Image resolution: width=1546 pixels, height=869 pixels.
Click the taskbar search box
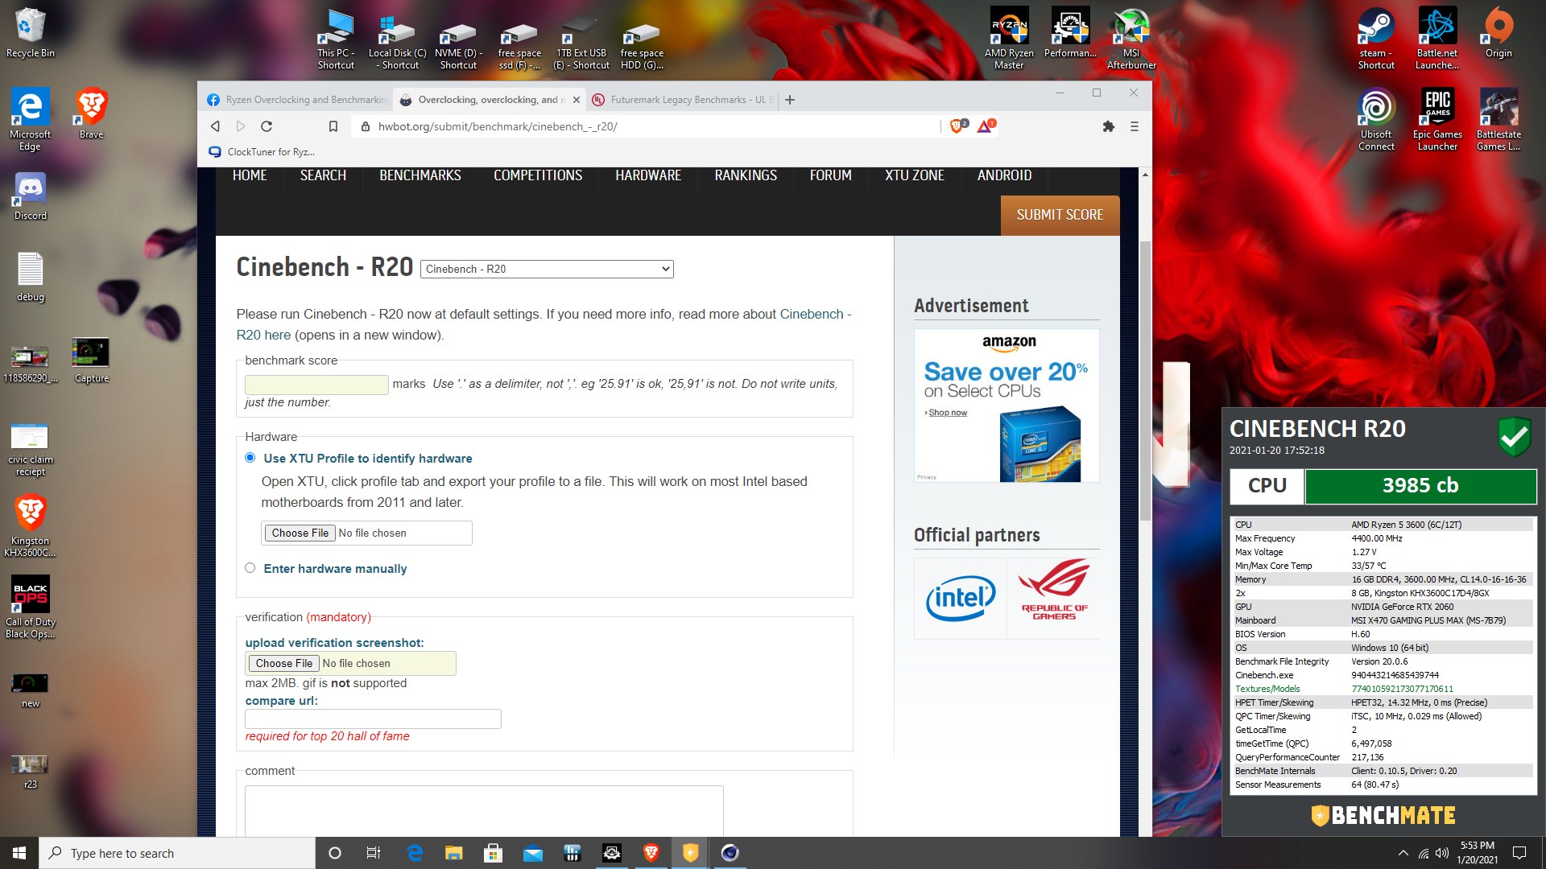click(x=177, y=853)
